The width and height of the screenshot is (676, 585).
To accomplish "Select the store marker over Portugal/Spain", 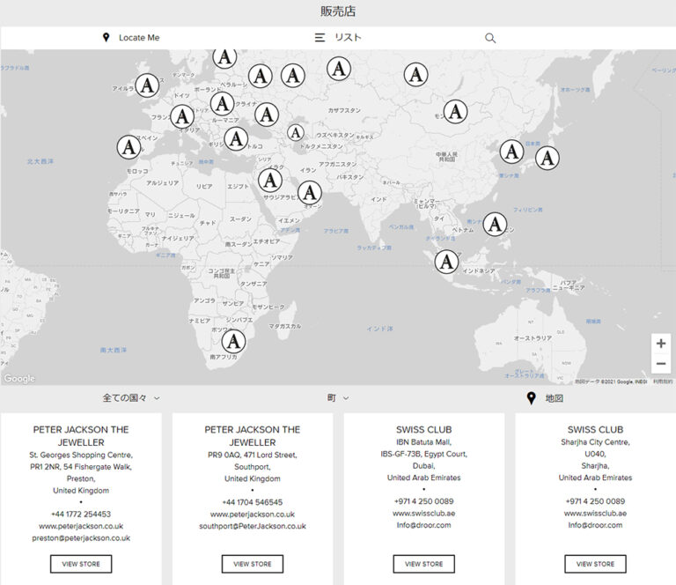I will coord(129,147).
